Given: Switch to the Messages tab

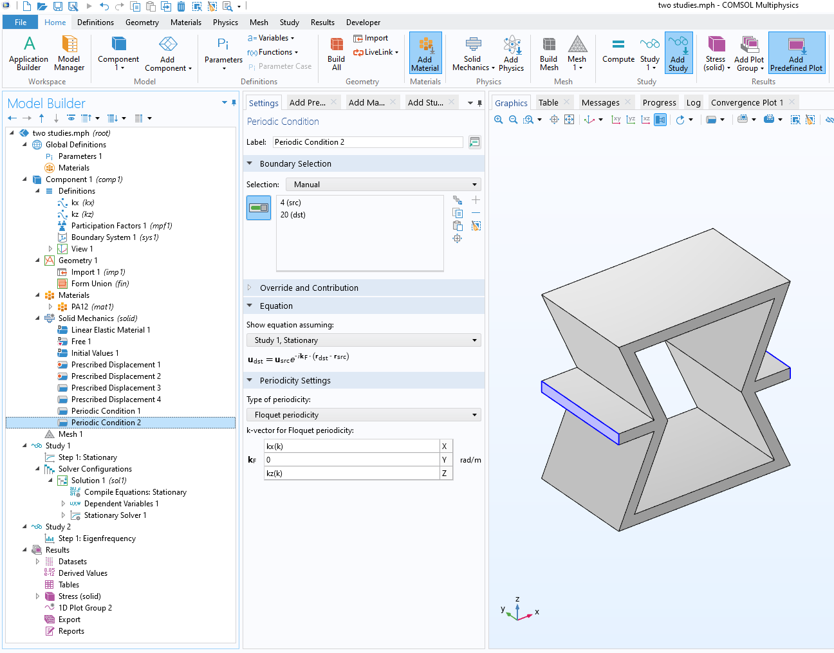Looking at the screenshot, I should (x=600, y=103).
